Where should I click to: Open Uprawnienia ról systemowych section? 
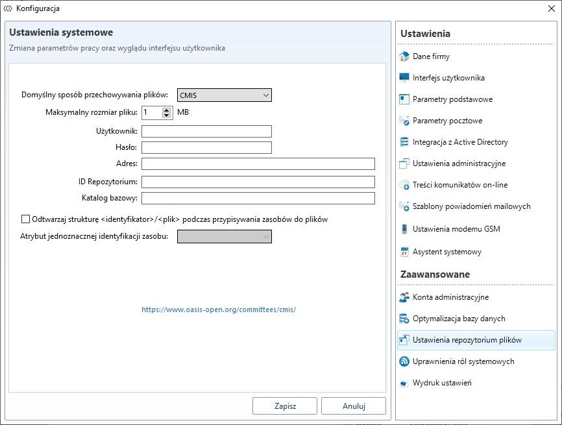tap(463, 361)
